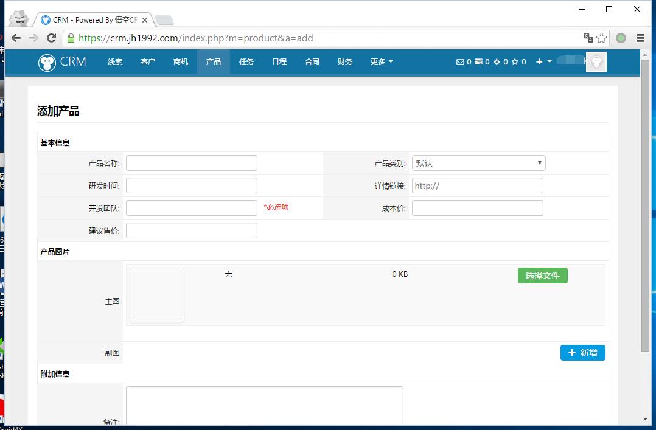Bookmark page with the star icon
This screenshot has height=430, width=656.
tap(602, 38)
